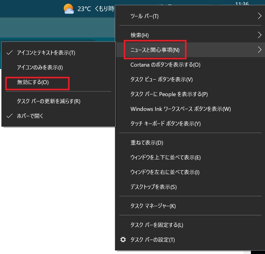Expand the 検索(H) submenu arrow
265x254 pixels.
click(259, 35)
